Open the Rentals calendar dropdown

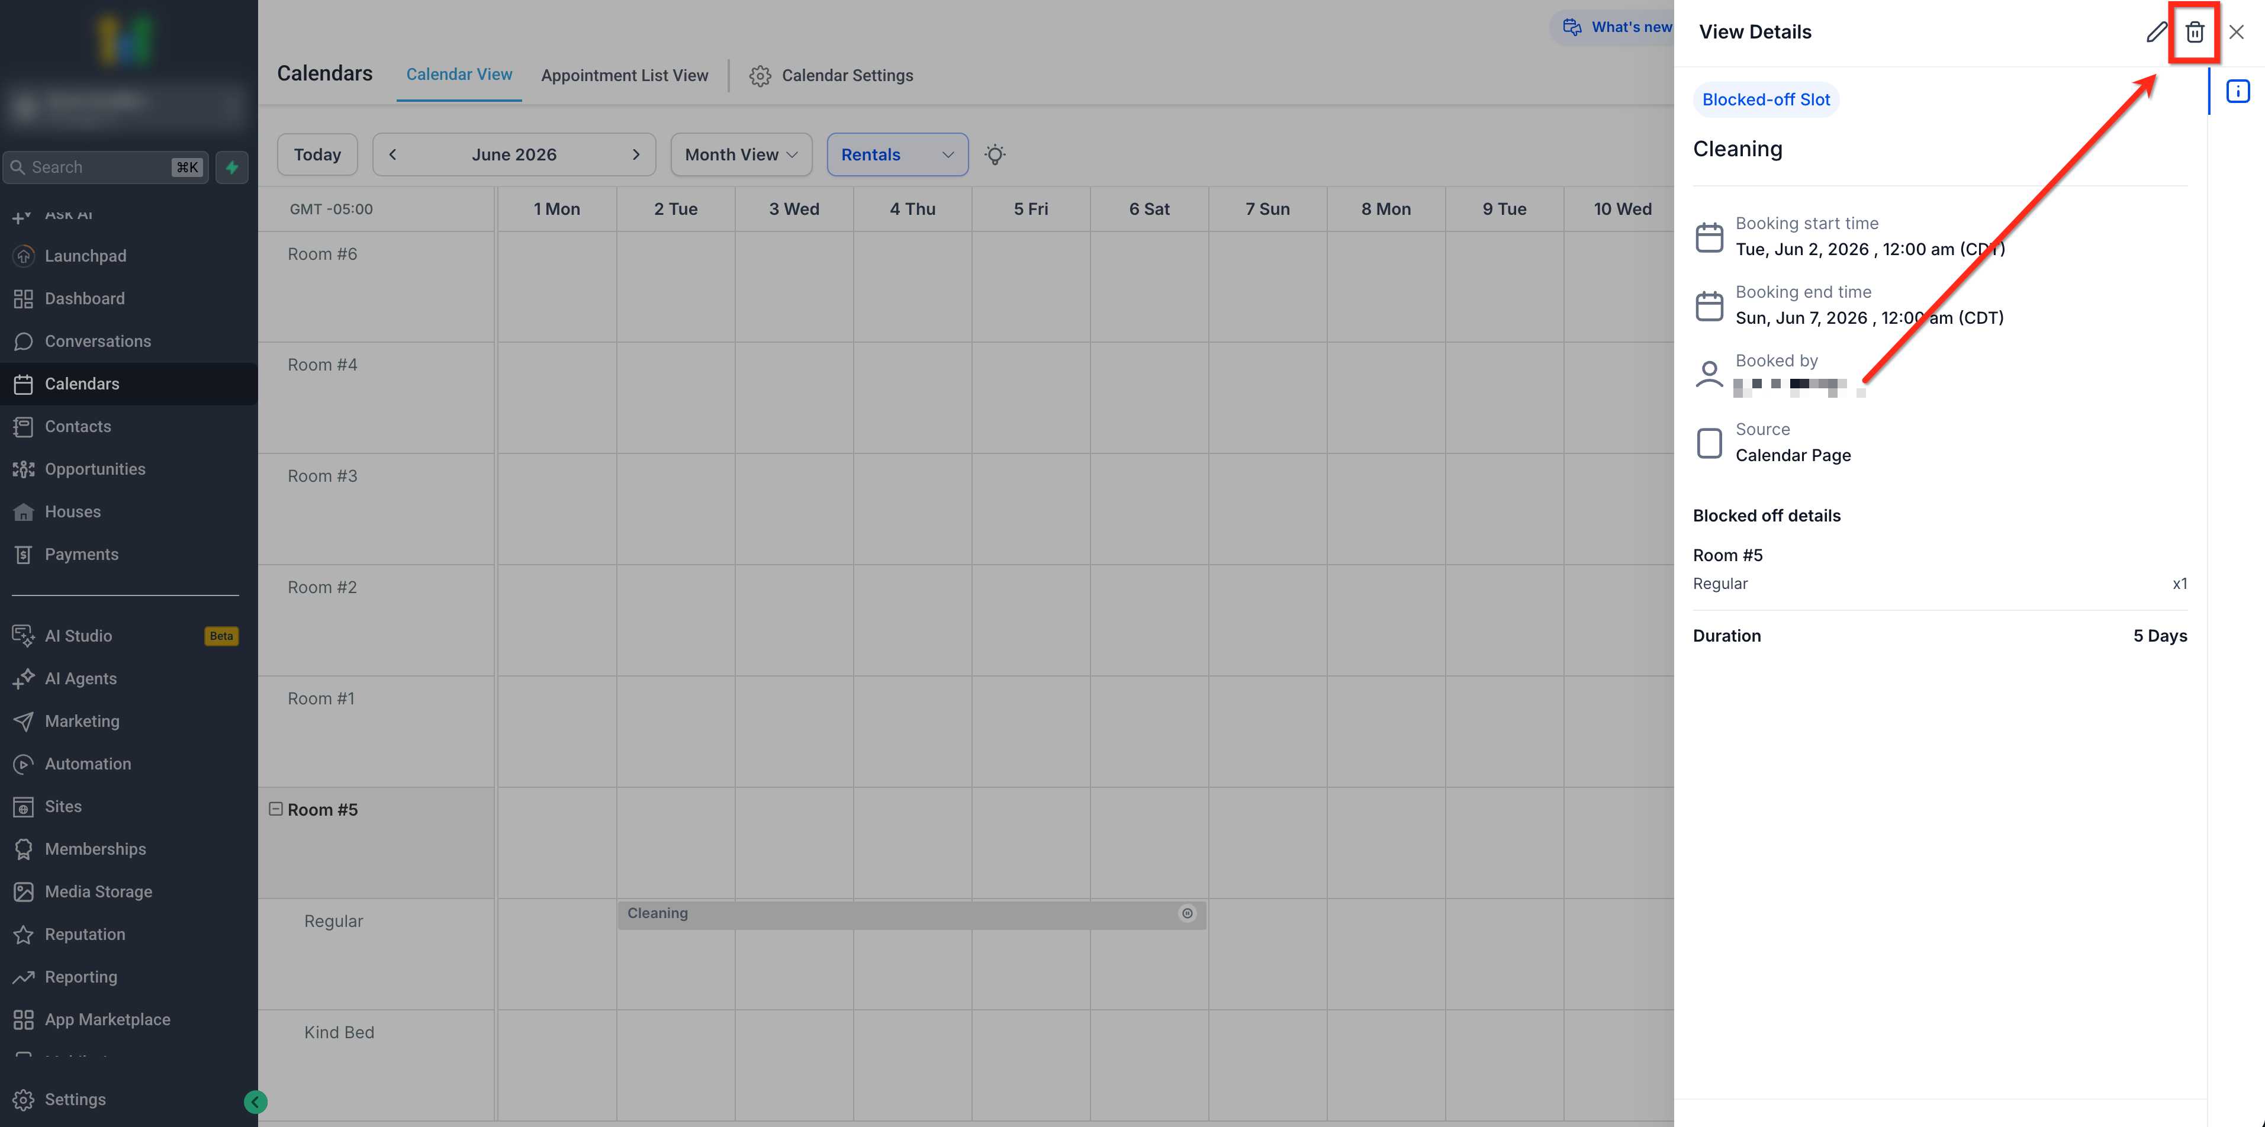pyautogui.click(x=897, y=154)
